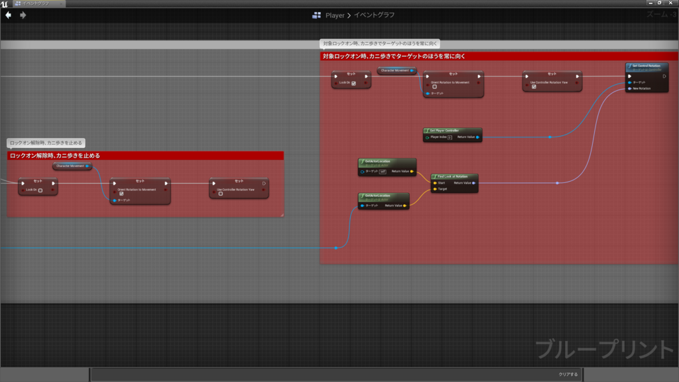Go forward with the right navigation arrow
The image size is (679, 382).
point(23,15)
